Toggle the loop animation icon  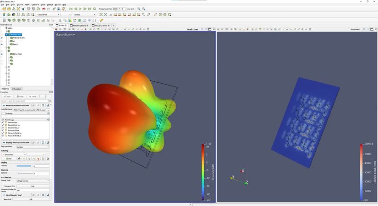(x=94, y=9)
